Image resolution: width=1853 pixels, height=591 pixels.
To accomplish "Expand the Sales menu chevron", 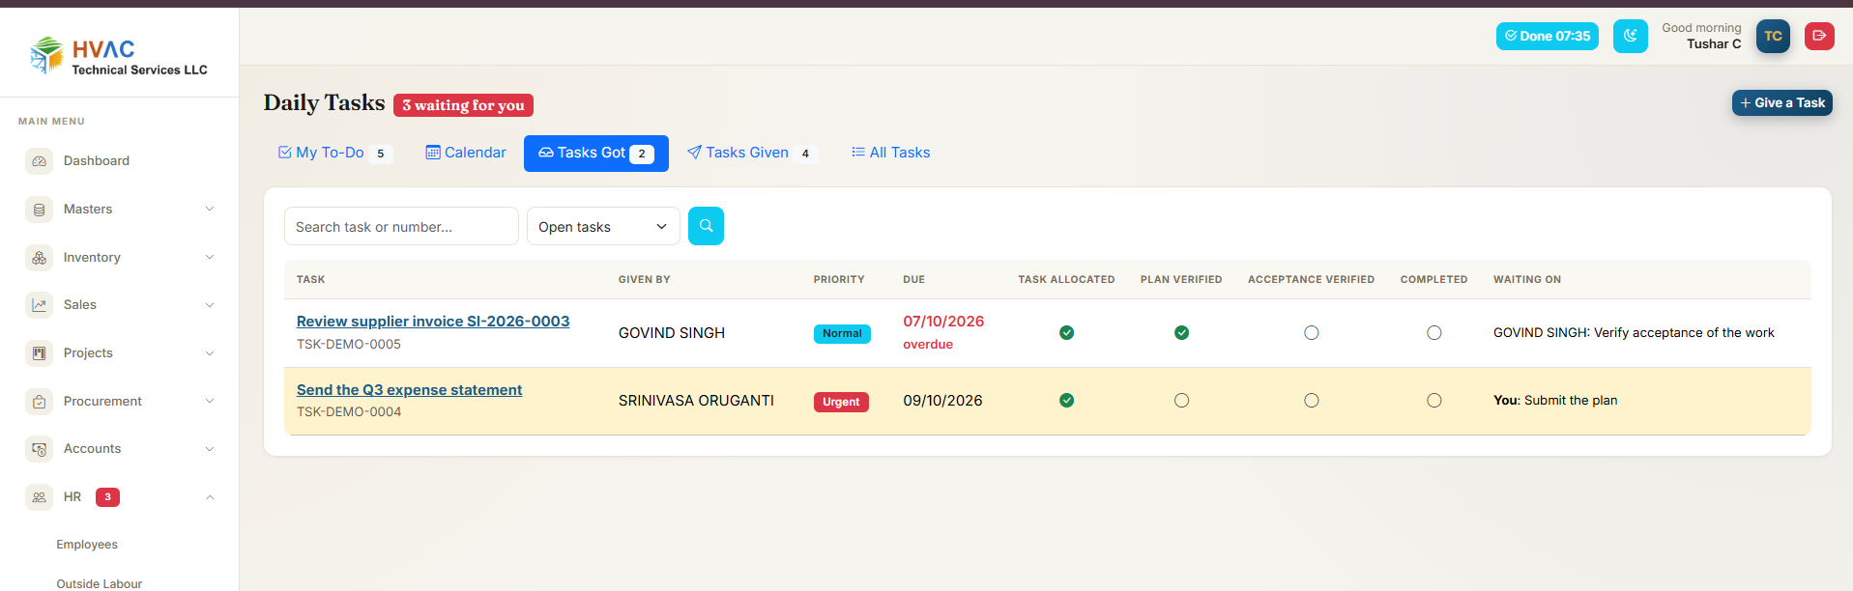I will pos(210,305).
